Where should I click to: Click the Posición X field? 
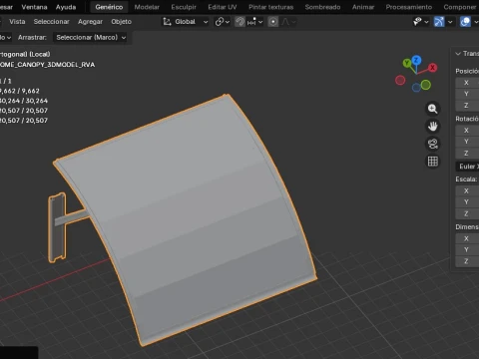pos(467,83)
